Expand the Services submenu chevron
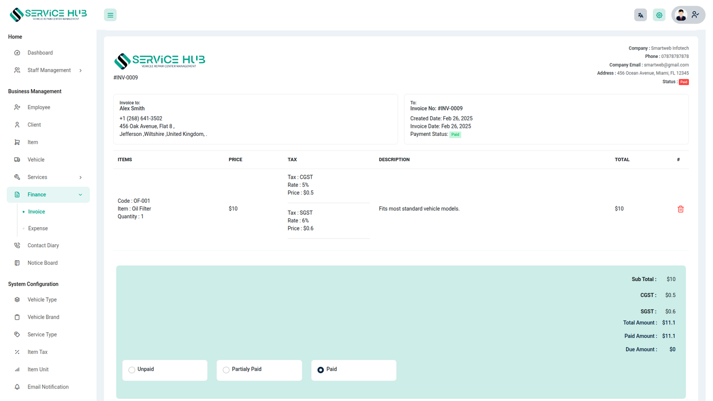This screenshot has width=713, height=401. coord(81,177)
